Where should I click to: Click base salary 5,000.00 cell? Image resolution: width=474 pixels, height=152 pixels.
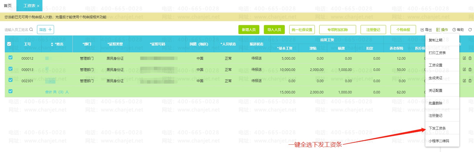pyautogui.click(x=288, y=59)
